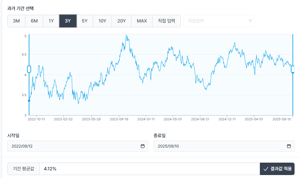Click the 2025-04-01 x-axis label

point(254,119)
